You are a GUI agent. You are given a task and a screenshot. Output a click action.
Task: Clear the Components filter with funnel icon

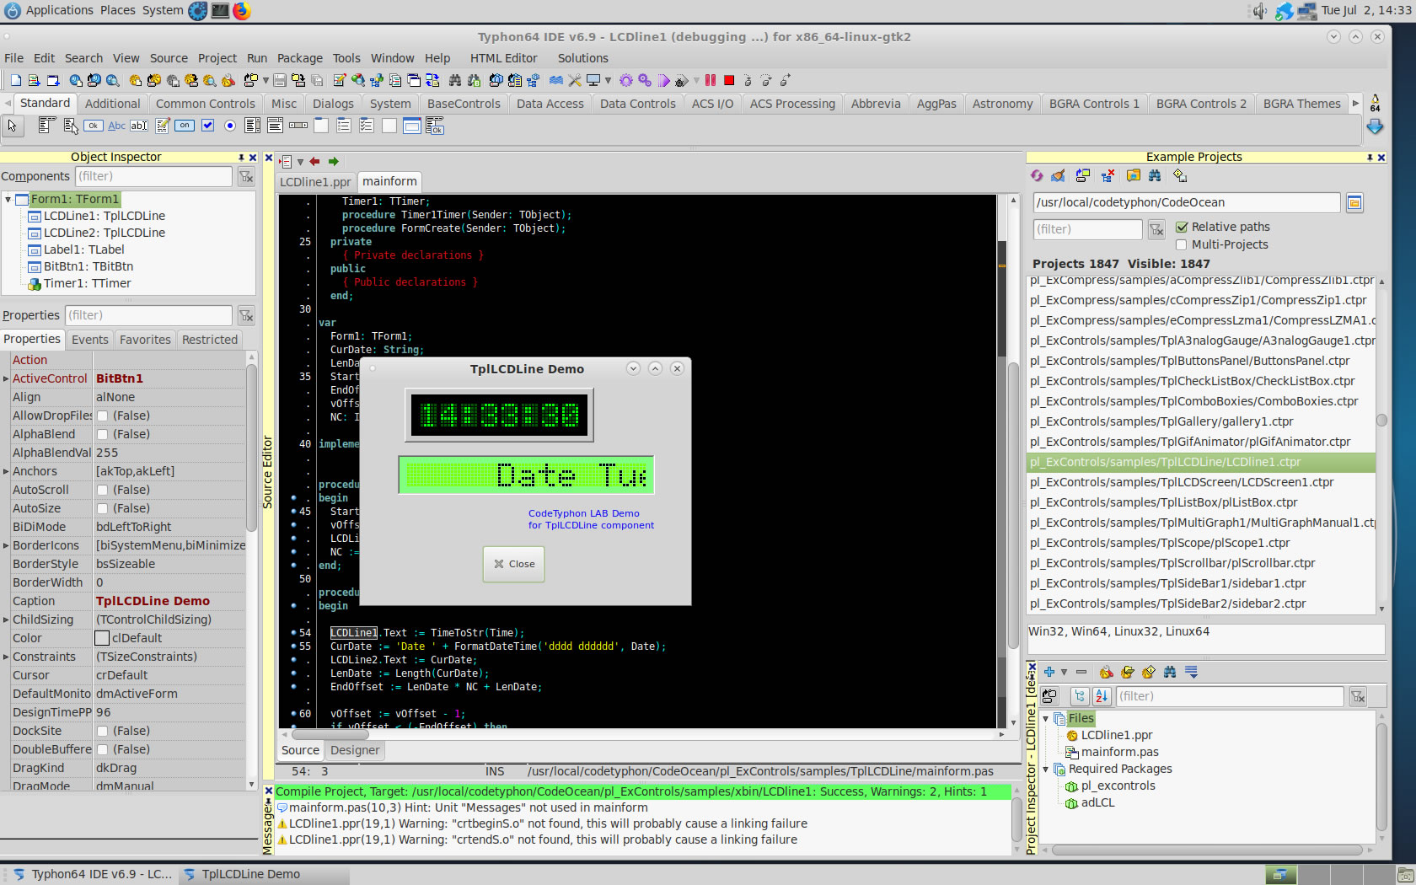click(x=246, y=176)
